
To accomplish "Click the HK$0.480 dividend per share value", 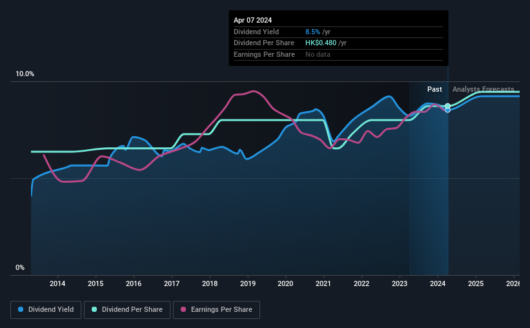I will 321,43.
